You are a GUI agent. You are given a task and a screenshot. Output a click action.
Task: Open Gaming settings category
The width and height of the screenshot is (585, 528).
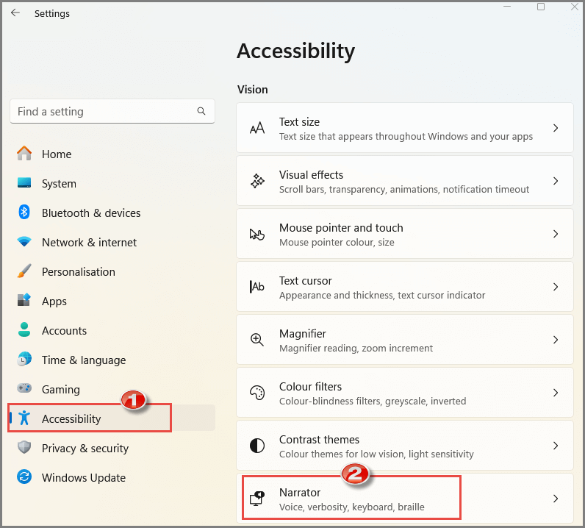(112, 389)
